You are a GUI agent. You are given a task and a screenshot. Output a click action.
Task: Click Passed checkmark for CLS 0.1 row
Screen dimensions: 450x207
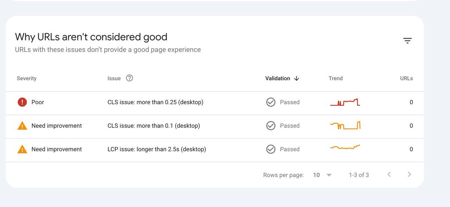271,126
